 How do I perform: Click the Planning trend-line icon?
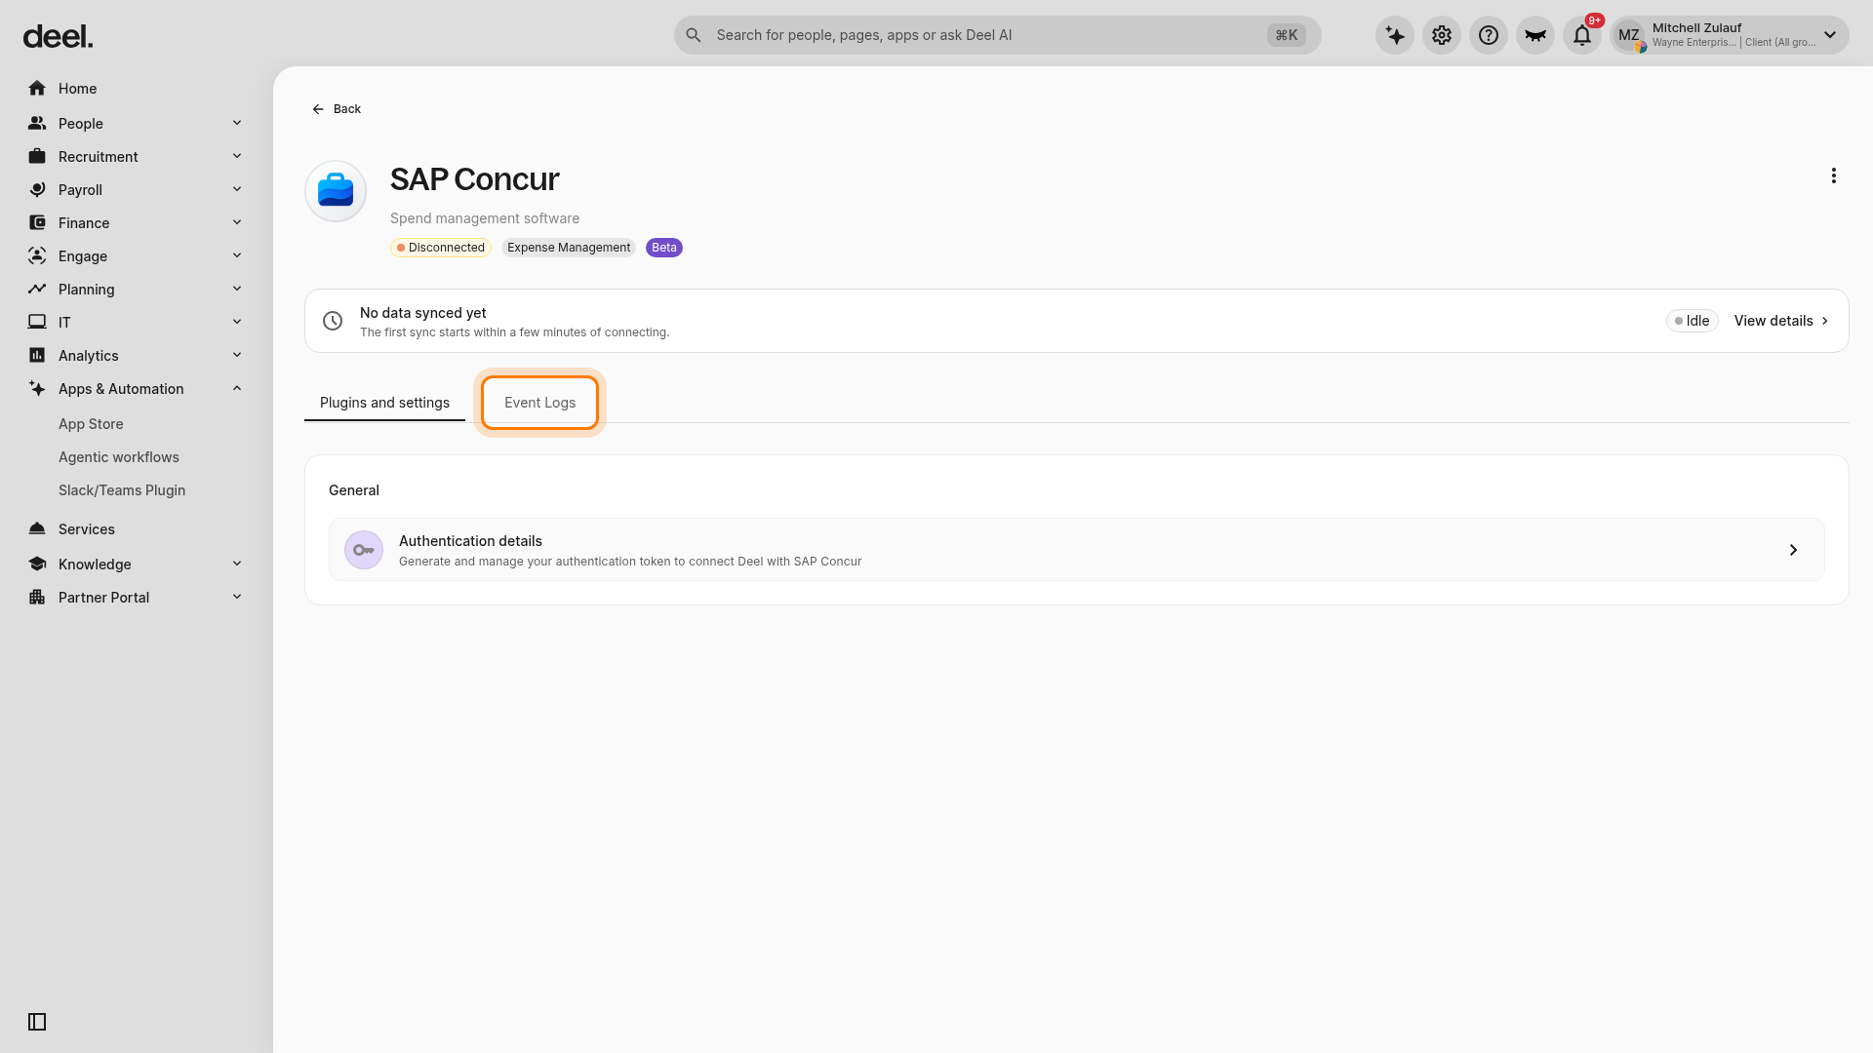coord(37,290)
